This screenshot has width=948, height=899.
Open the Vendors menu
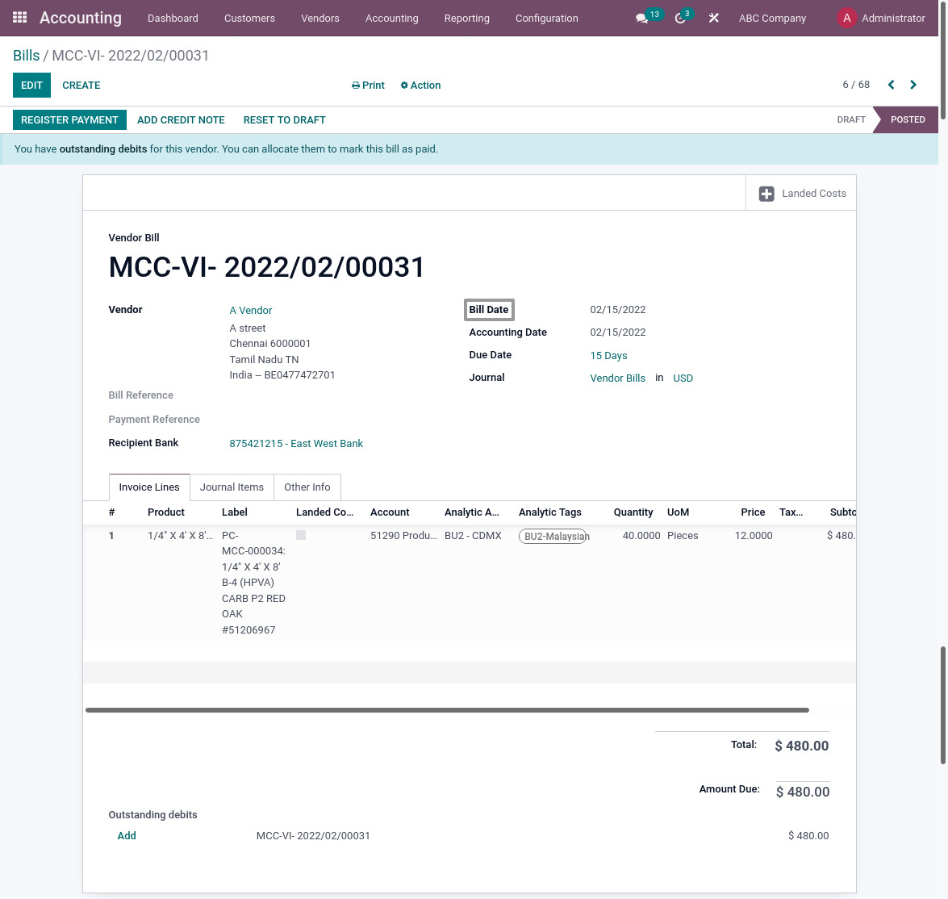point(319,18)
